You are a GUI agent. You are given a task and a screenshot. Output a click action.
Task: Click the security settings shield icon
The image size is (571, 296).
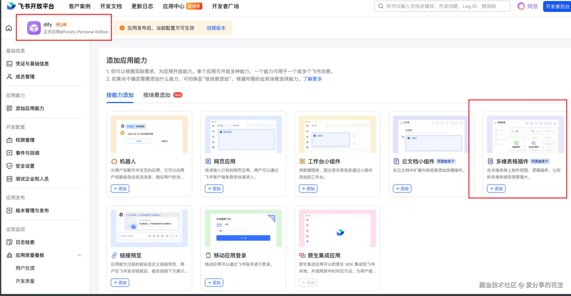[x=9, y=166]
